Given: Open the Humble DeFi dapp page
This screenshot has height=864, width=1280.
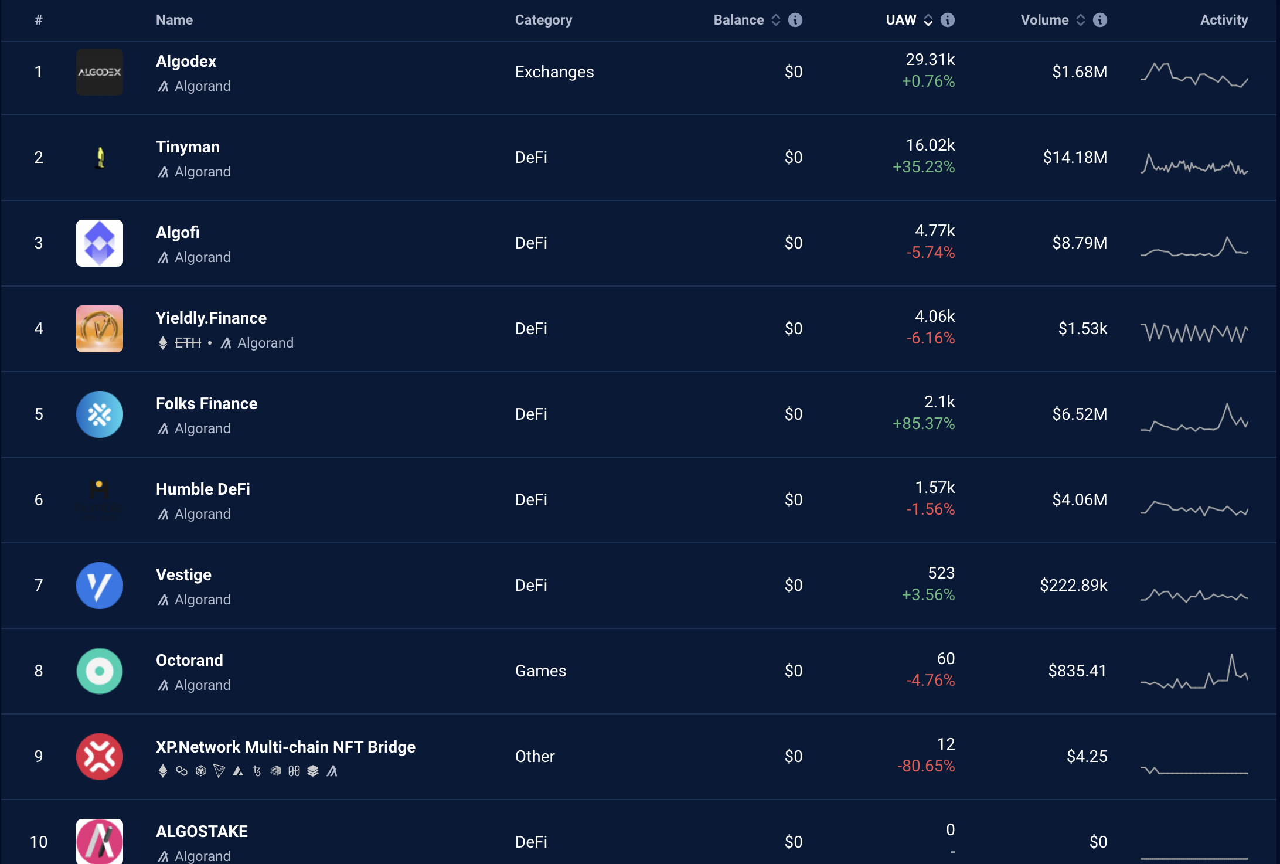Looking at the screenshot, I should click(203, 489).
